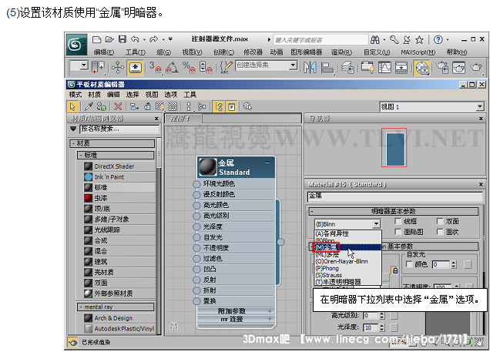
Task: Open the 创建选择集 dropdown
Action: click(293, 65)
